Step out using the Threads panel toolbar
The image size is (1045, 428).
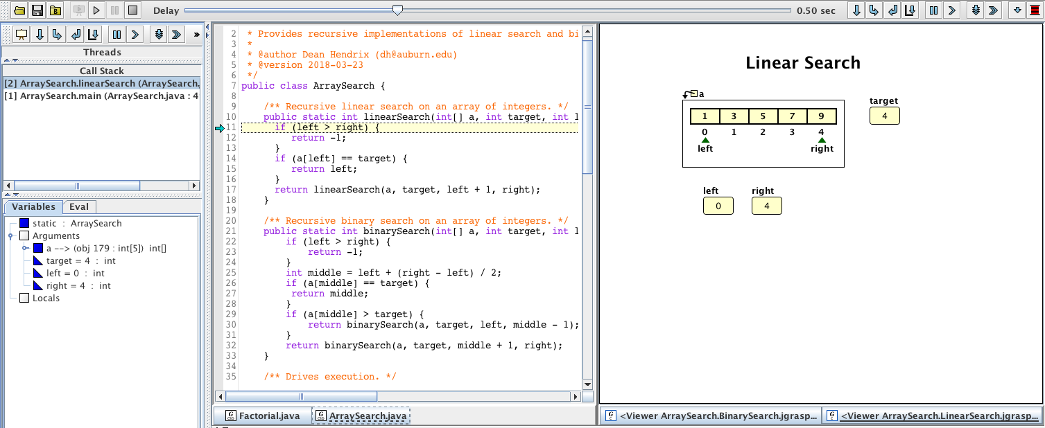point(76,34)
